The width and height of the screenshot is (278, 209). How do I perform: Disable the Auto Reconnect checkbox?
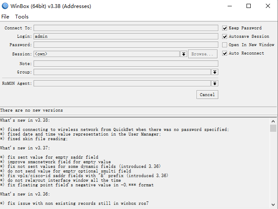point(225,53)
